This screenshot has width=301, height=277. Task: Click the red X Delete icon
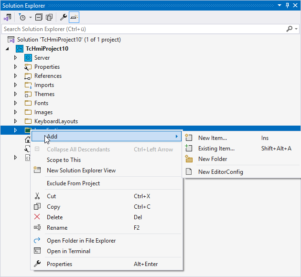pyautogui.click(x=37, y=217)
